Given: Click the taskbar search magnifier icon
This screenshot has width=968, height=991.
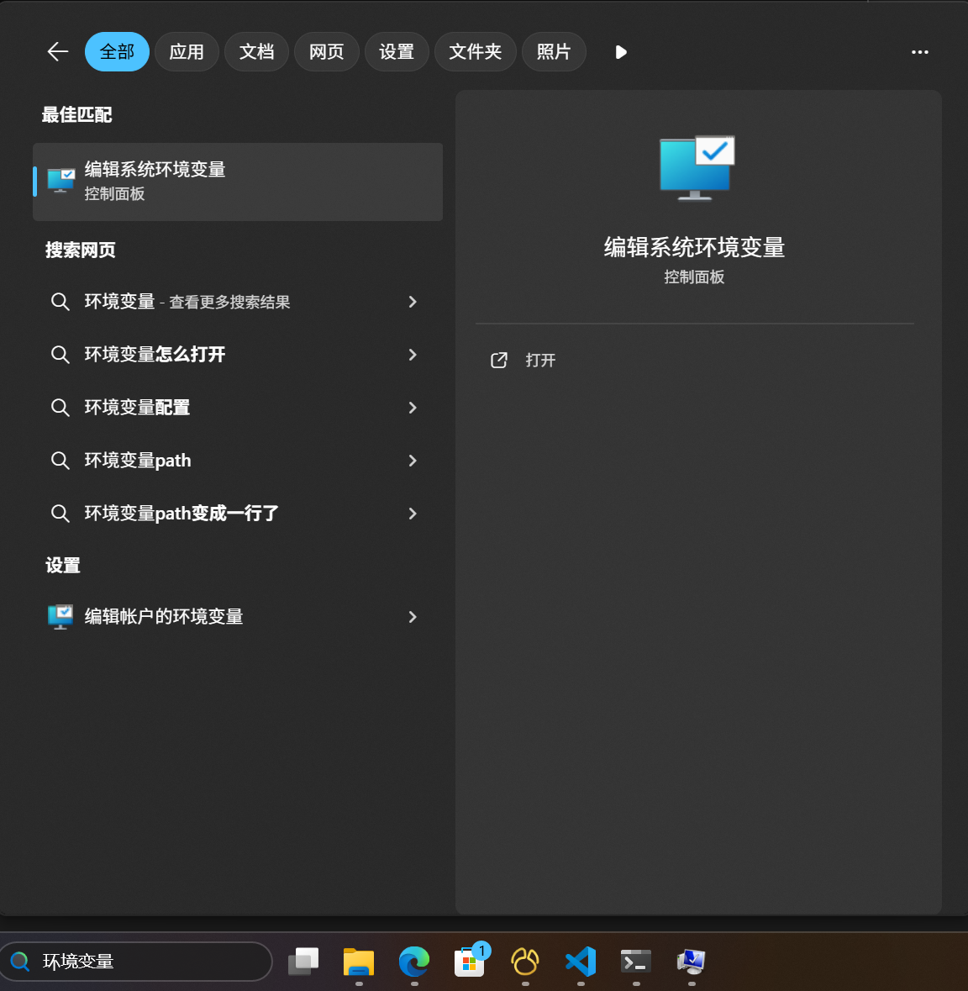Looking at the screenshot, I should [20, 962].
